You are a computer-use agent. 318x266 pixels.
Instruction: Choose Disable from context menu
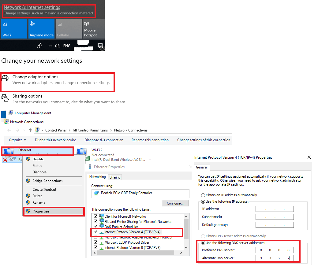[38, 159]
